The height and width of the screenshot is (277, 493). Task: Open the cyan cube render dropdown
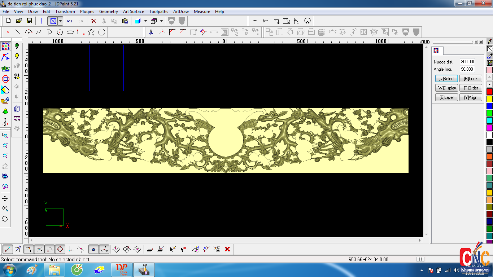[145, 21]
